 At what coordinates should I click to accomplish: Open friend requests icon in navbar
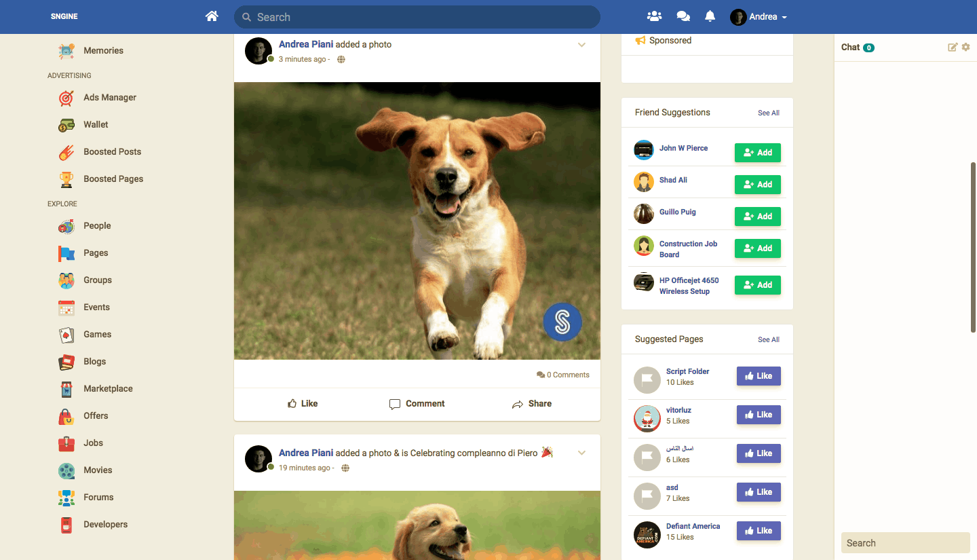click(x=654, y=16)
